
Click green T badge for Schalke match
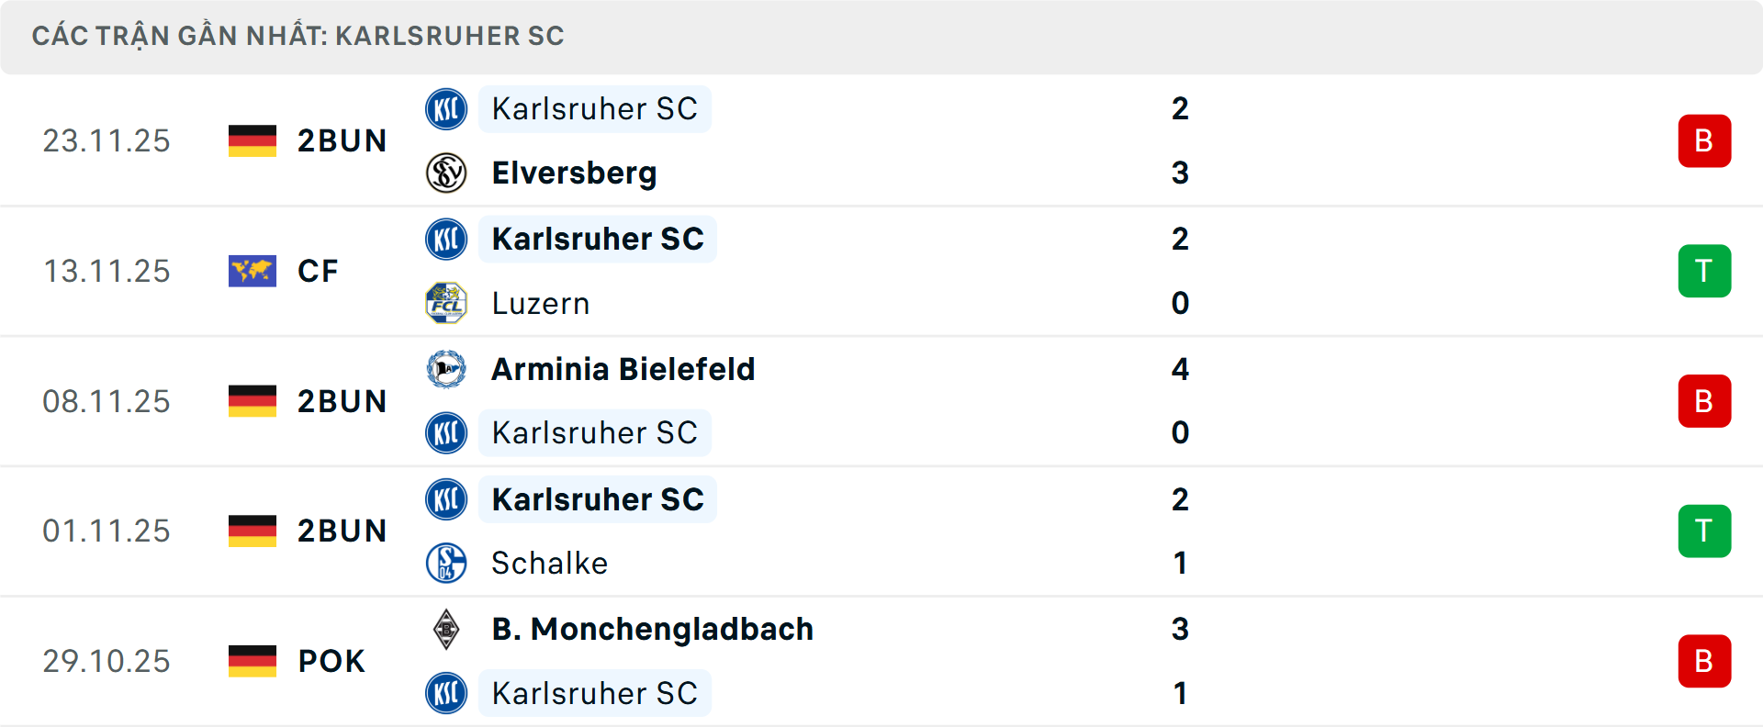pos(1704,531)
